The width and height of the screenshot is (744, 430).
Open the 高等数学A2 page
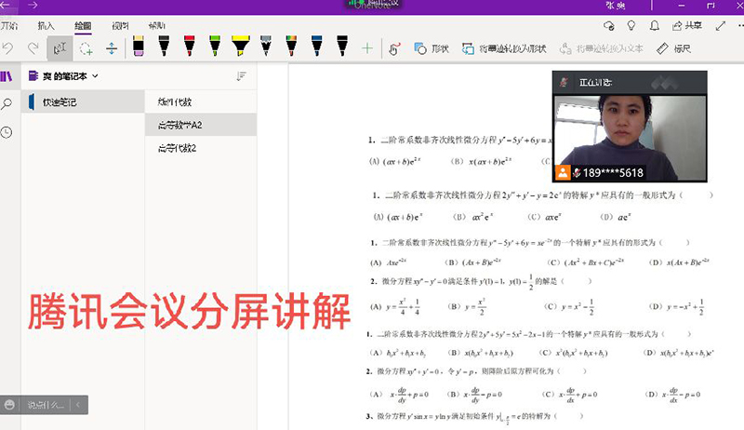201,125
